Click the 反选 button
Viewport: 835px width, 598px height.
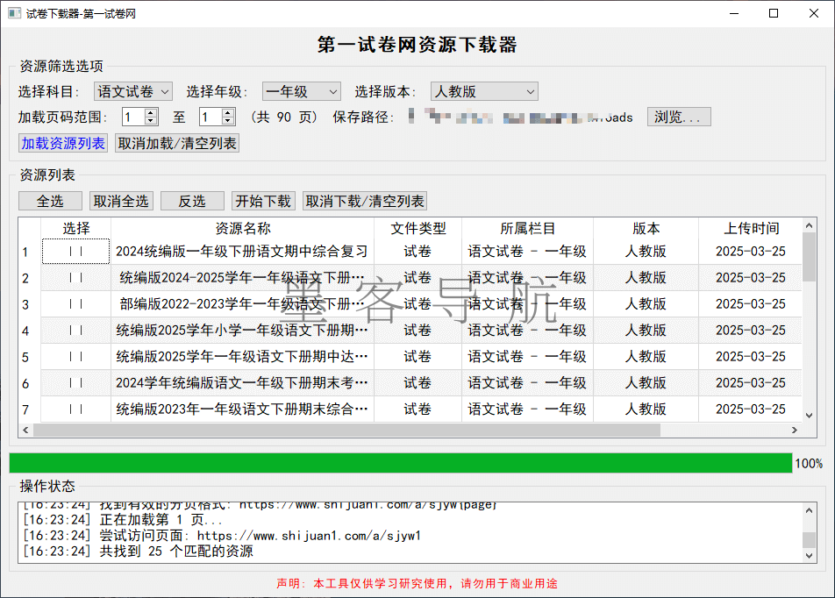coord(192,201)
